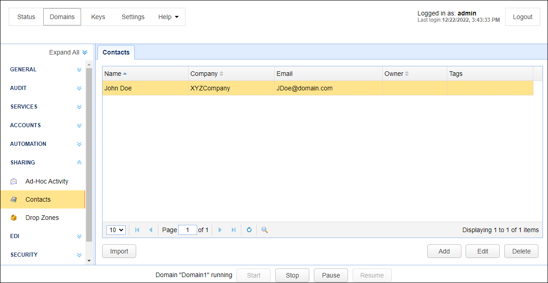Click the Email column header

[x=328, y=74]
